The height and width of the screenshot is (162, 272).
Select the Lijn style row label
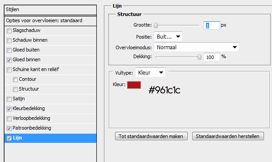(x=17, y=138)
